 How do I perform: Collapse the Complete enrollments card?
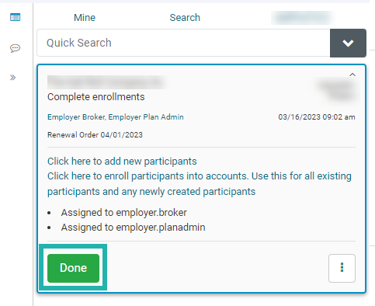352,75
